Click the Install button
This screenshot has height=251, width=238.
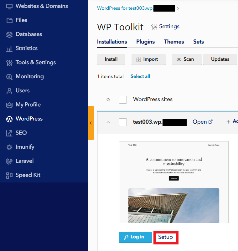111,59
